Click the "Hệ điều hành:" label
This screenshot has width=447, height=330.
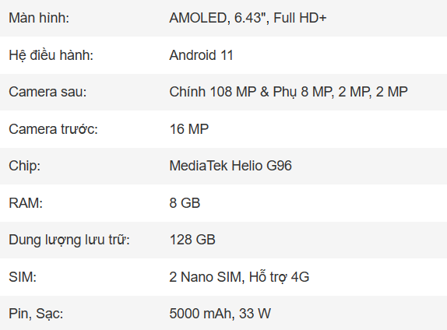click(x=51, y=55)
